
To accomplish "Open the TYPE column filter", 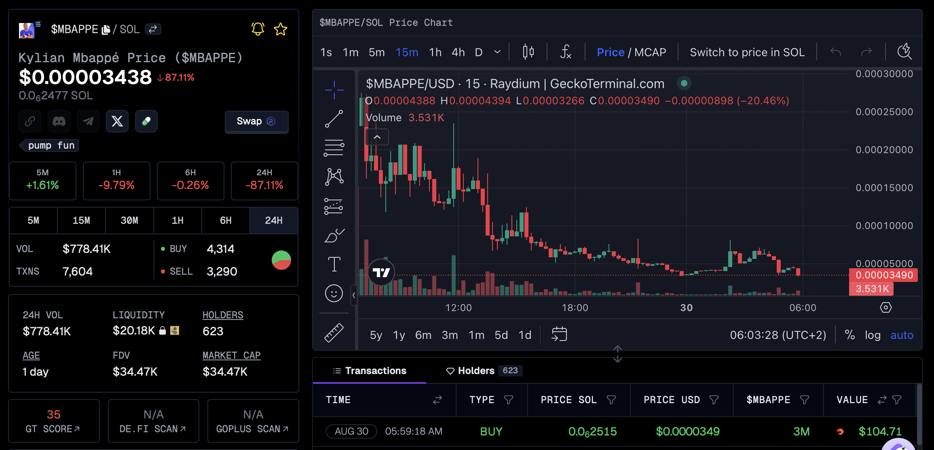I will click(x=509, y=400).
